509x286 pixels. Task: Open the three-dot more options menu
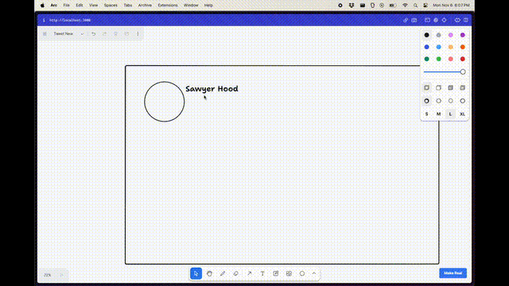coord(138,33)
